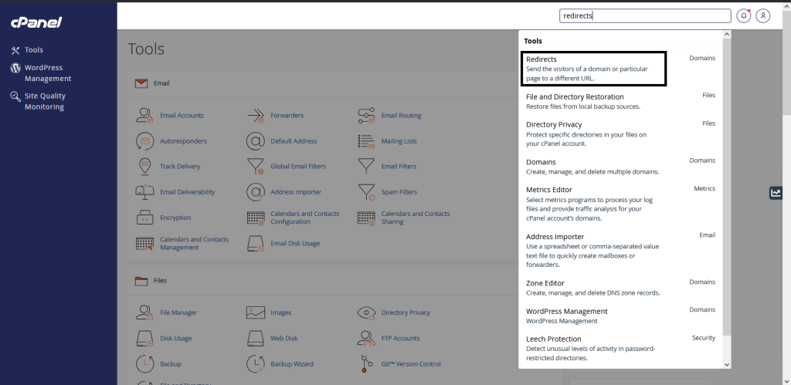This screenshot has width=791, height=385.
Task: Click the Email section envelope icon
Action: coord(141,83)
